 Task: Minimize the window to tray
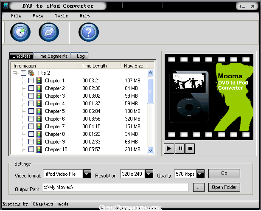(x=242, y=6)
